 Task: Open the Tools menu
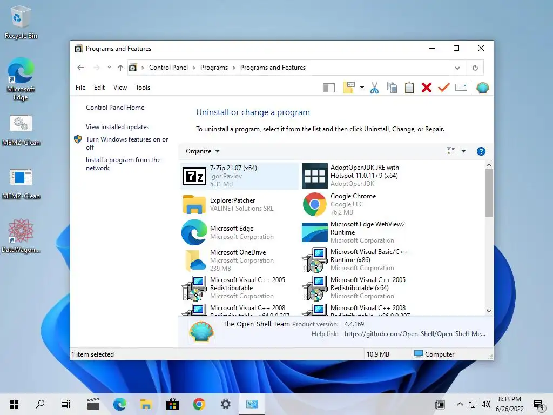pyautogui.click(x=143, y=88)
